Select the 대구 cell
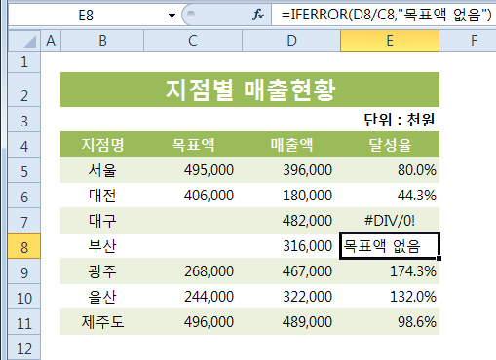496x360 pixels. point(102,221)
